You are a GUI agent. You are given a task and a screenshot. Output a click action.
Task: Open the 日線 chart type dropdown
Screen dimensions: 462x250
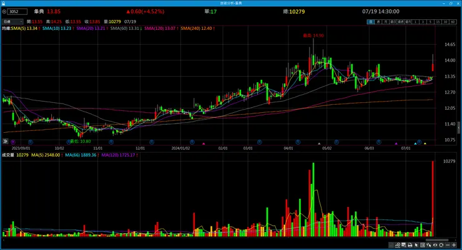point(12,21)
